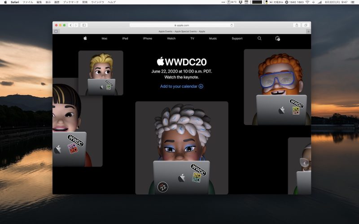This screenshot has width=359, height=224.
Task: Click the blond-haired Memoji card
Action: tap(101, 73)
